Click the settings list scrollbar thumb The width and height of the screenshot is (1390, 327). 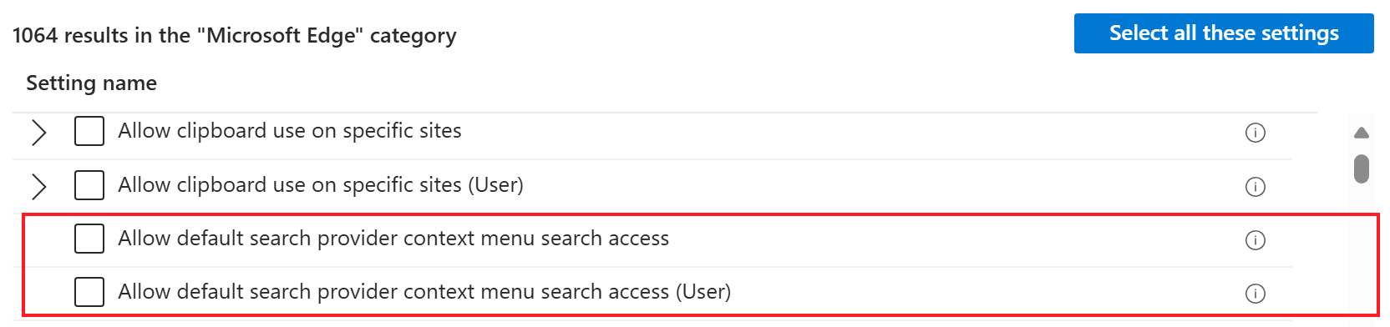click(x=1362, y=169)
